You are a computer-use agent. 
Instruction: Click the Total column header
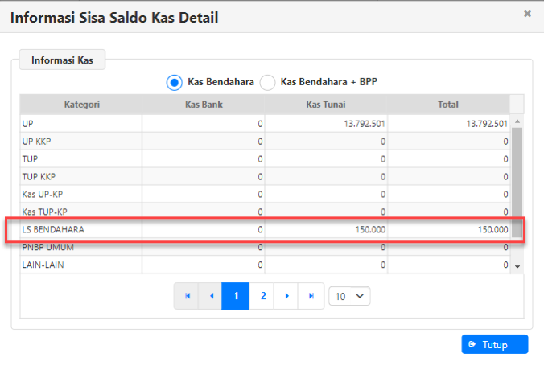[448, 105]
